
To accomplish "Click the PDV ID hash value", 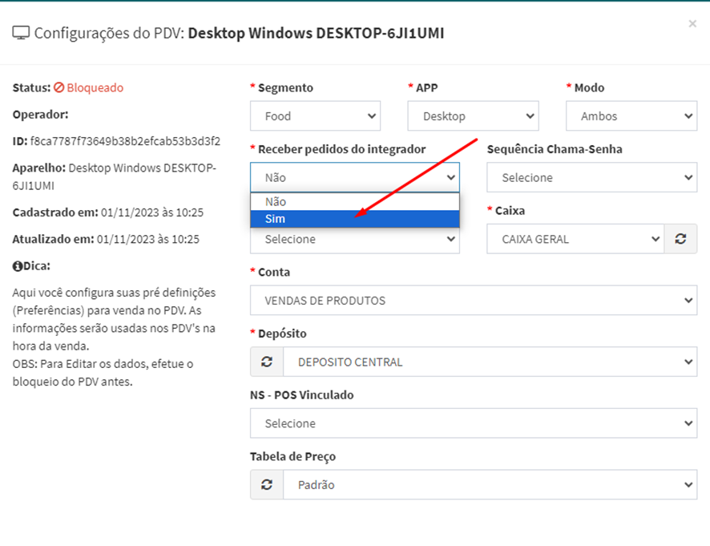I will 125,141.
